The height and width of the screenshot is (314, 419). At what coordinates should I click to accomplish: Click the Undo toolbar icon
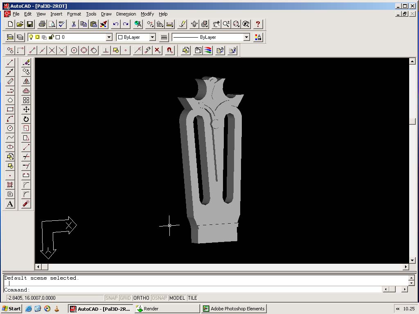point(116,24)
